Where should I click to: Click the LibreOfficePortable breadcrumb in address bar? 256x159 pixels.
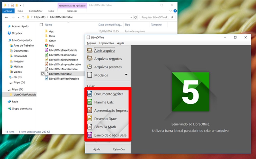point(61,17)
